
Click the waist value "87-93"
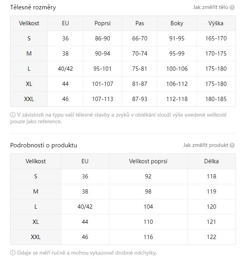tap(140, 99)
